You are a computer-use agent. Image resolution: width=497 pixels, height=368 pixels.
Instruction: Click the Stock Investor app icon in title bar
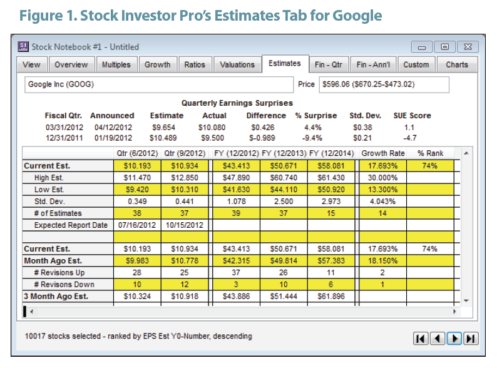pos(23,46)
